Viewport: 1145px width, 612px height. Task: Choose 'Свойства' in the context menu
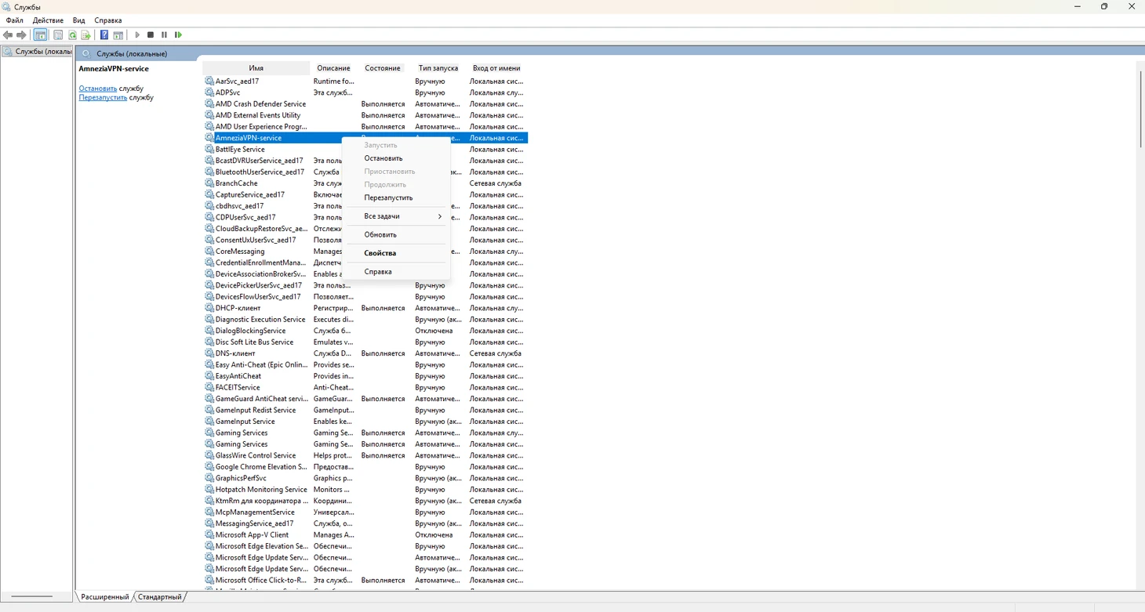click(380, 253)
